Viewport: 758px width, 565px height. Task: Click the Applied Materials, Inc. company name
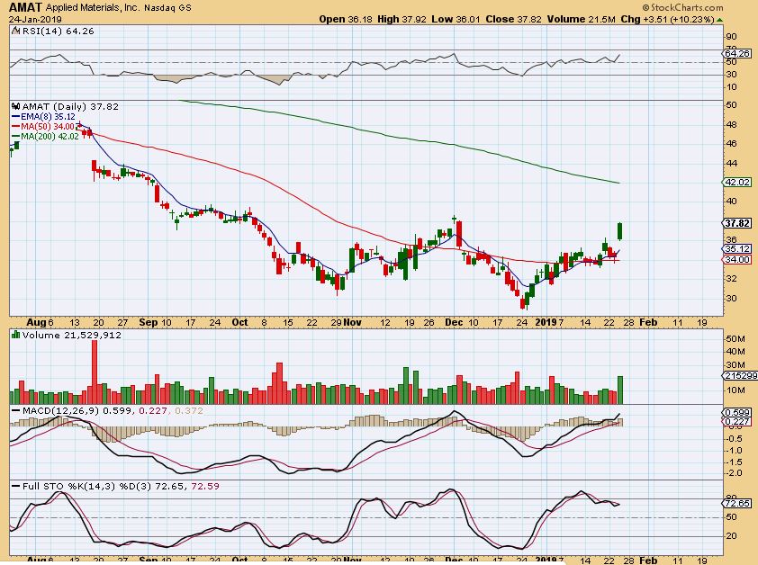click(94, 8)
